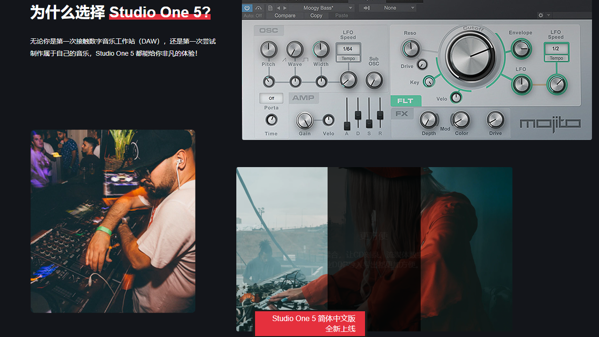Click the Attack envelope slider handle
Image resolution: width=599 pixels, height=337 pixels.
347,125
